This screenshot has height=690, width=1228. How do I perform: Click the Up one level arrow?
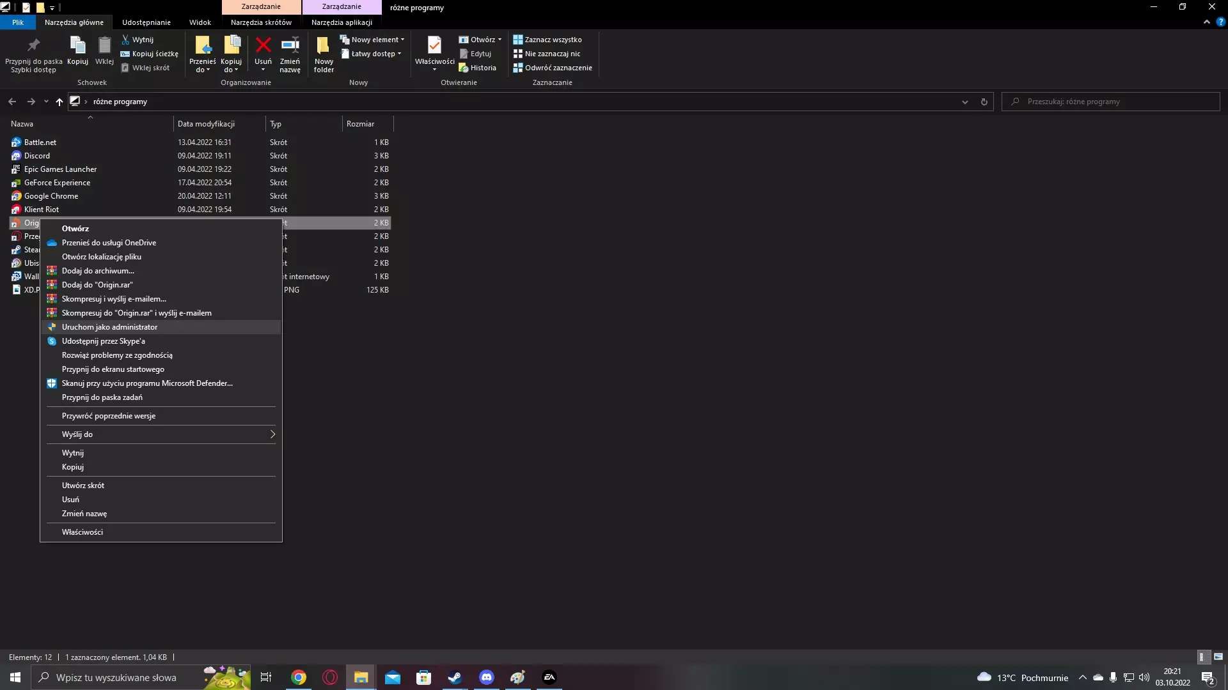(x=59, y=102)
